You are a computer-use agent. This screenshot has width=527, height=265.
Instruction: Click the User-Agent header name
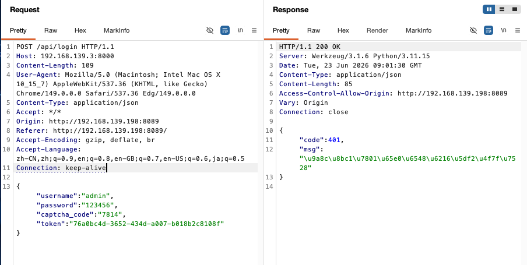pos(36,75)
